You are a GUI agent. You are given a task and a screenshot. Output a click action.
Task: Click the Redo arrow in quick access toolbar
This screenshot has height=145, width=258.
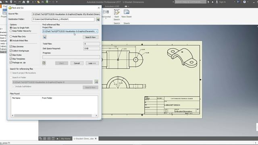point(19,2)
